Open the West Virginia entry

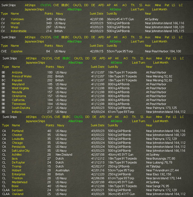(x=20, y=88)
